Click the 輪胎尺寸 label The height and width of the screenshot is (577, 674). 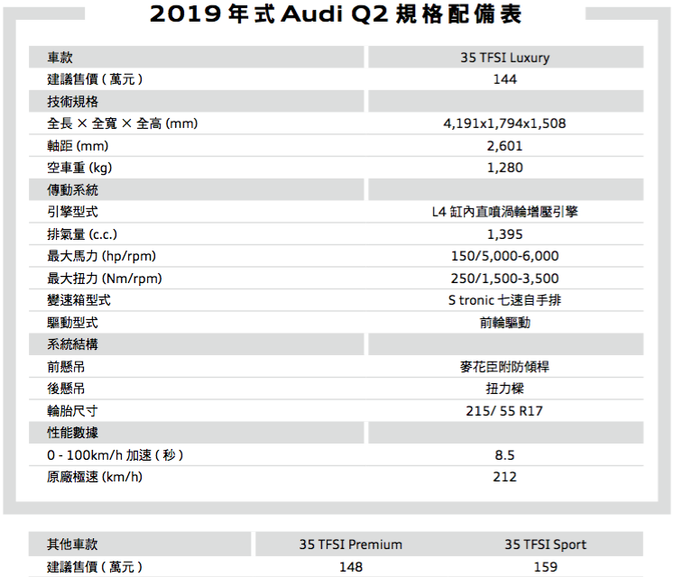73,411
